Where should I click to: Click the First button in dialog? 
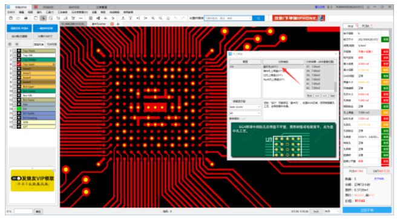point(310,96)
